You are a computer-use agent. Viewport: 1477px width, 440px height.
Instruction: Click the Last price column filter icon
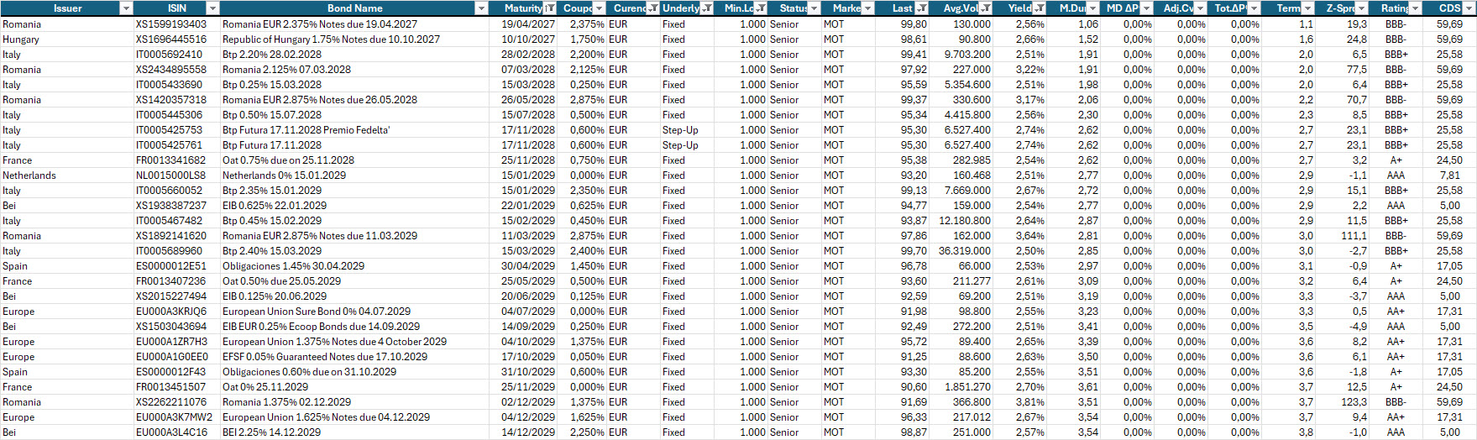pyautogui.click(x=921, y=8)
